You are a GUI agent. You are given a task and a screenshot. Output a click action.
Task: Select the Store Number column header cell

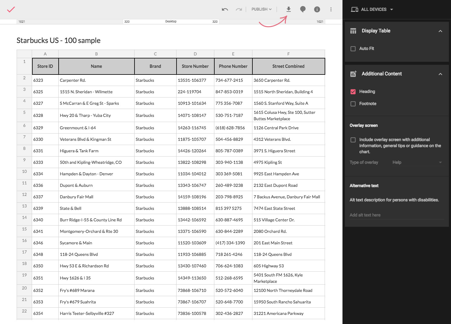click(x=195, y=66)
